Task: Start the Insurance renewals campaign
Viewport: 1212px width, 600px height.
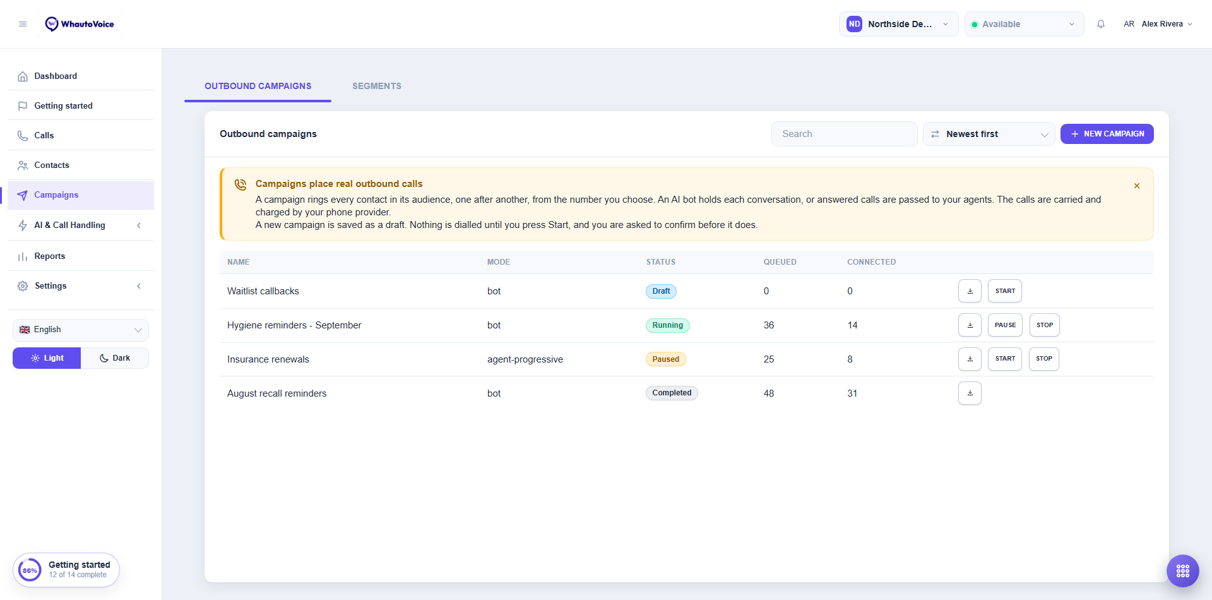Action: (x=1005, y=359)
